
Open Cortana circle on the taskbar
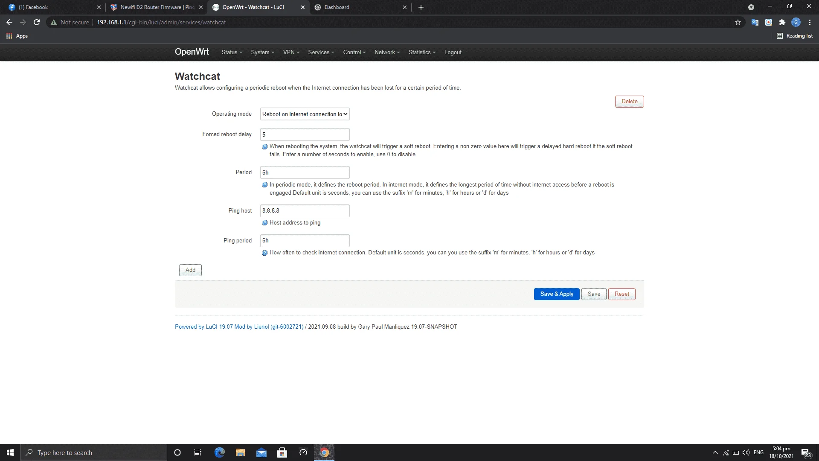[x=177, y=452]
